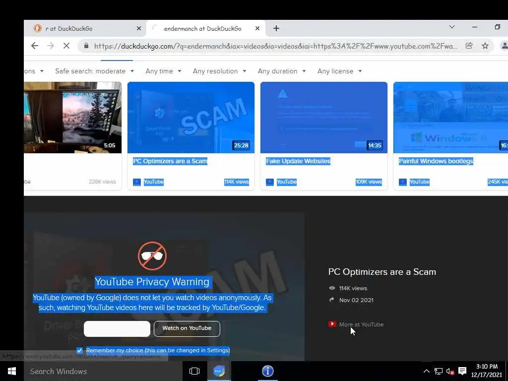The image size is (508, 381).
Task: Click the red YouTube icon beside More at YouTube
Action: 332,324
